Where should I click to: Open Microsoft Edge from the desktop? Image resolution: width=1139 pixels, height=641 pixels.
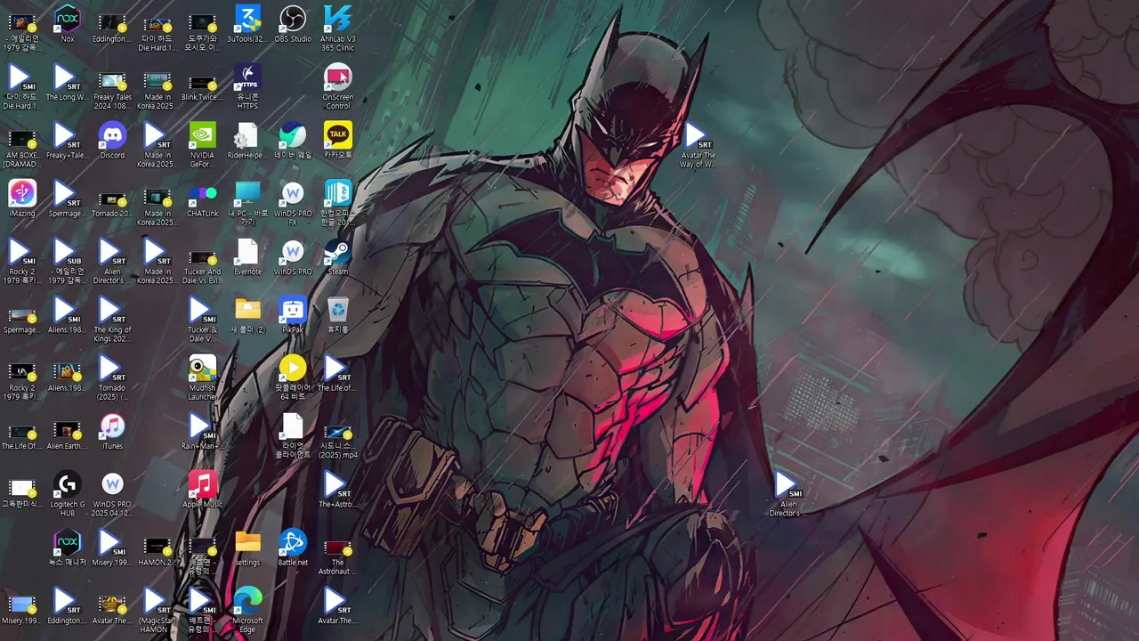click(x=247, y=610)
